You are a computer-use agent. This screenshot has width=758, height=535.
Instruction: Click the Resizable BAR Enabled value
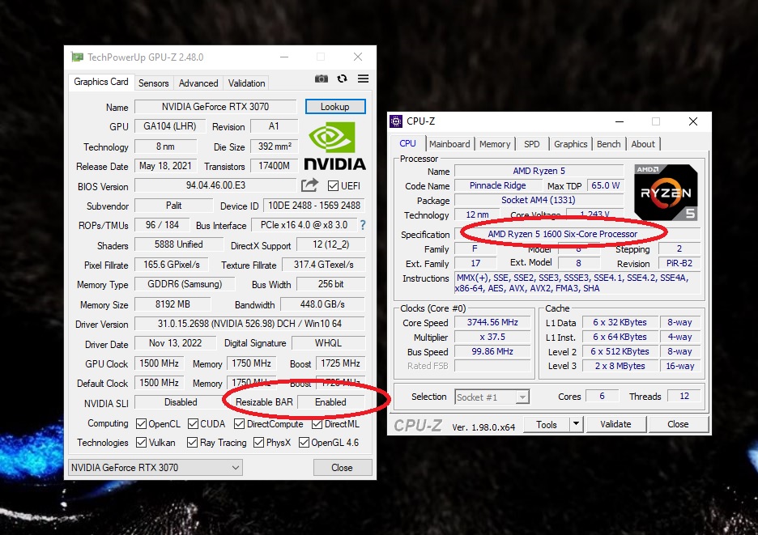330,402
